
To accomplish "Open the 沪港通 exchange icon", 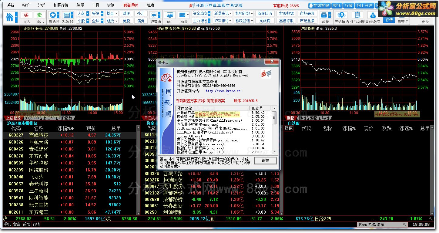I will [153, 15].
